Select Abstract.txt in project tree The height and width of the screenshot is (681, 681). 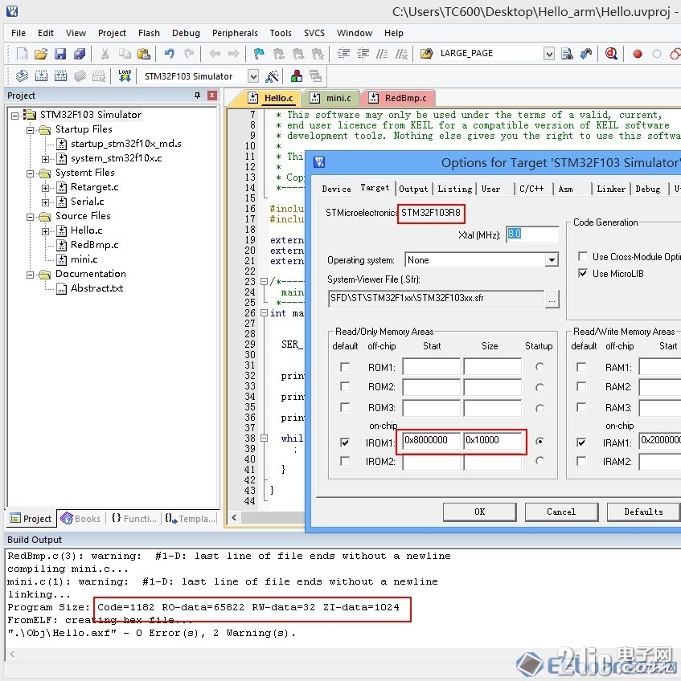click(x=96, y=288)
